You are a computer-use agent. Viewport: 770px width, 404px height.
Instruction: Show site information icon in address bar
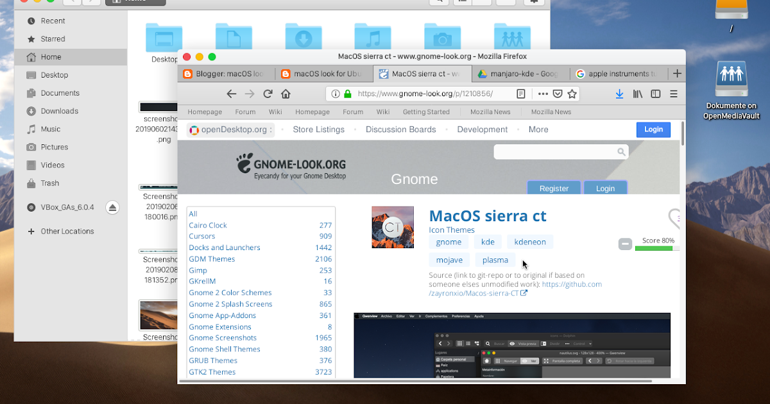click(336, 94)
